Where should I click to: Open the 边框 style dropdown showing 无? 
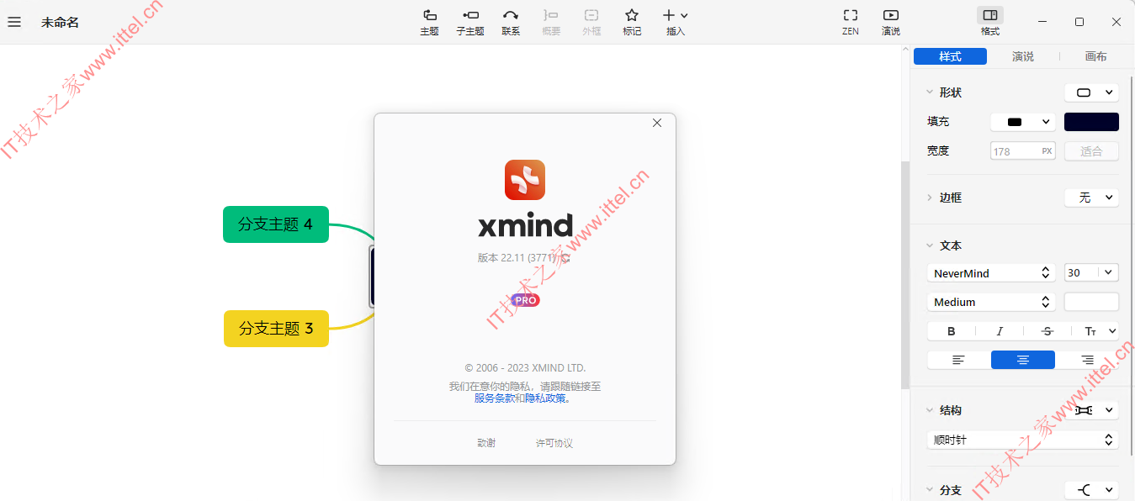coord(1092,198)
